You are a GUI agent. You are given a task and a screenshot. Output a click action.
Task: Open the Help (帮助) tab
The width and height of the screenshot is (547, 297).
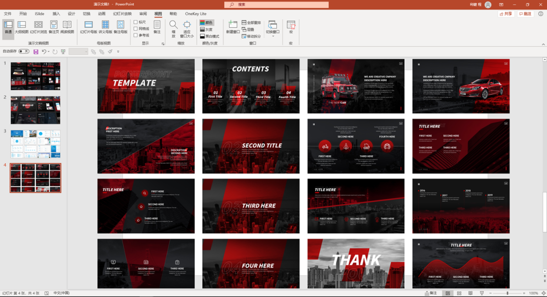click(x=173, y=14)
